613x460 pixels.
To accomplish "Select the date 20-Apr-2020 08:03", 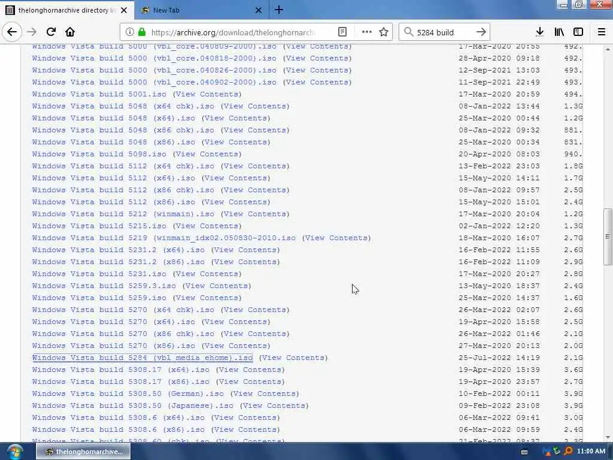I will click(x=499, y=154).
